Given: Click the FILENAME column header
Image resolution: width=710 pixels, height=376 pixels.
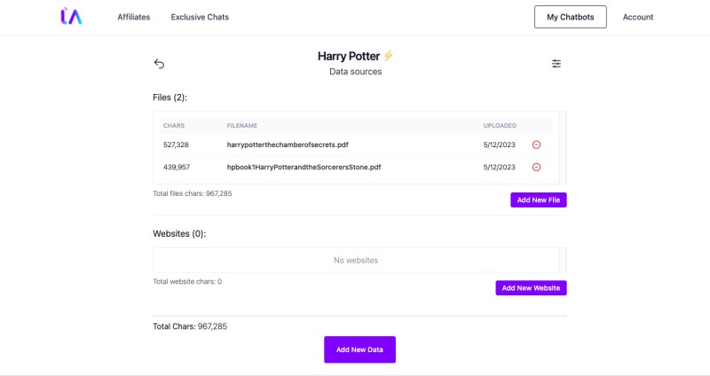Looking at the screenshot, I should (241, 125).
